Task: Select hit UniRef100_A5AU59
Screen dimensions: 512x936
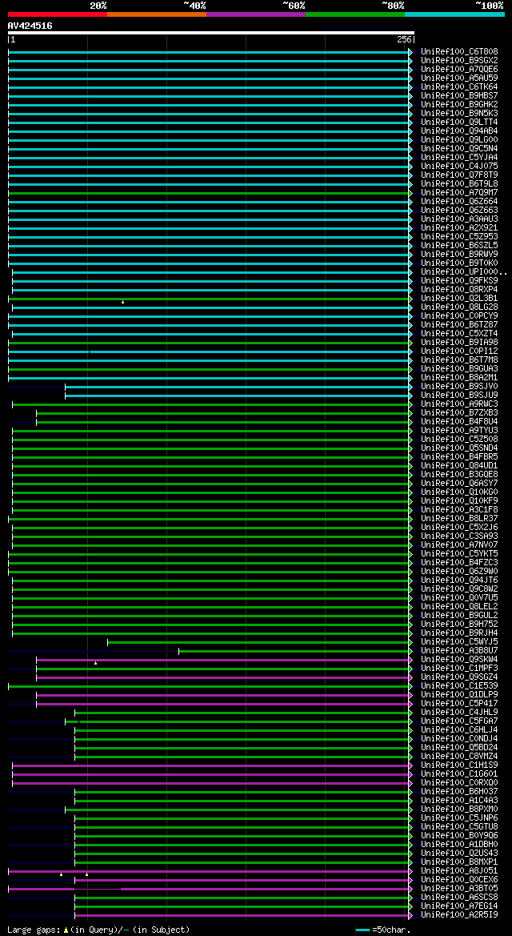Action: point(459,78)
